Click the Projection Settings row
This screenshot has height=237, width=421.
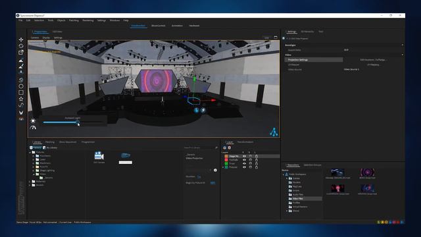[314, 60]
